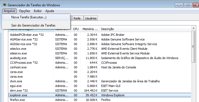Click the vertical scrollbar thumb
Image resolution: width=199 pixels, height=102 pixels.
point(193,46)
